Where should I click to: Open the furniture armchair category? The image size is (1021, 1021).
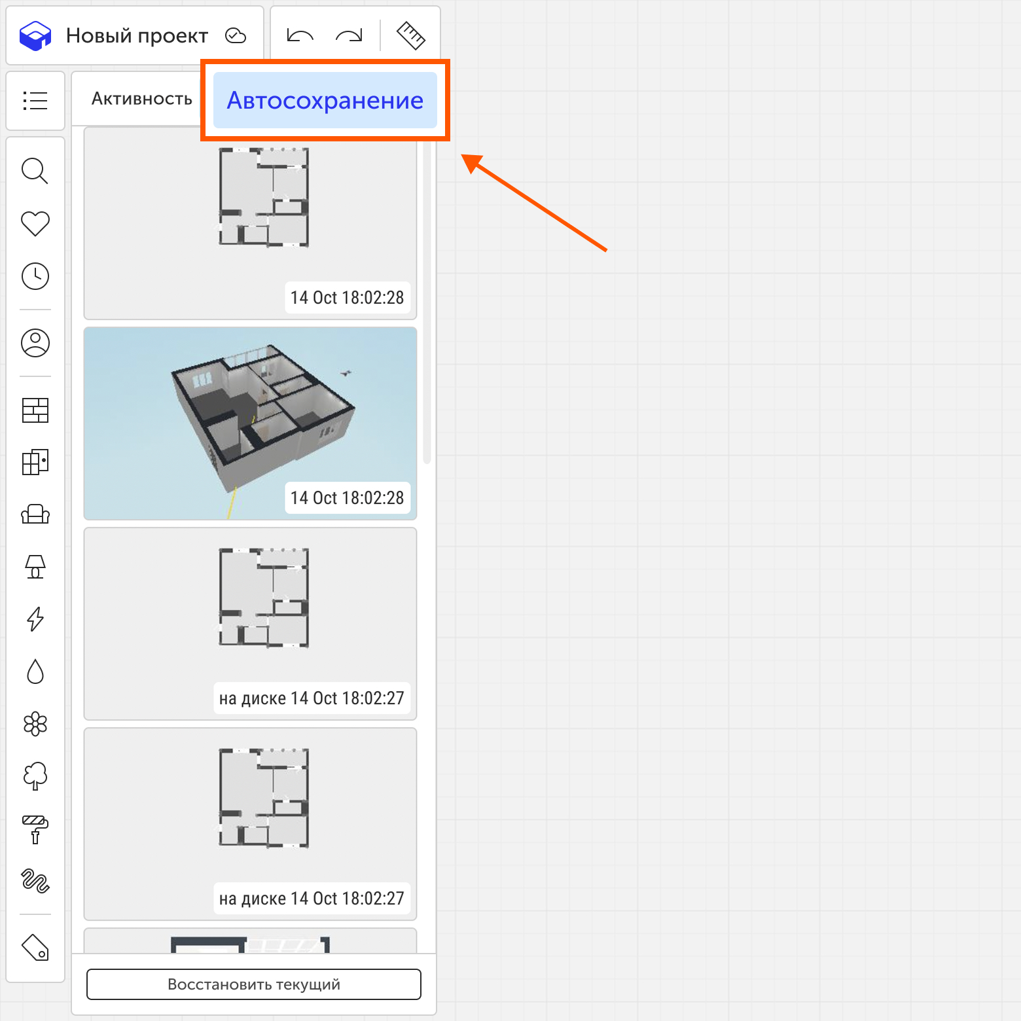coord(35,514)
